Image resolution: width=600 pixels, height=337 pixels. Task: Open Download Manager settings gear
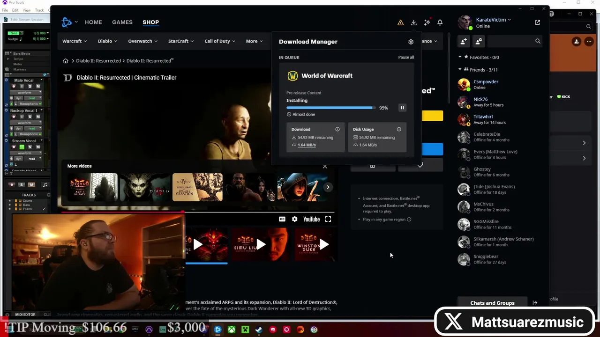pyautogui.click(x=411, y=42)
